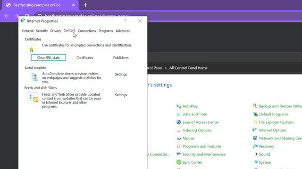Click the Feeds and Web Slices icon

coord(33,97)
